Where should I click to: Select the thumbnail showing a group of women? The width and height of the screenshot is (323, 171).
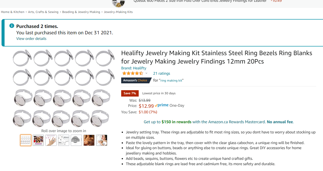click(x=38, y=140)
